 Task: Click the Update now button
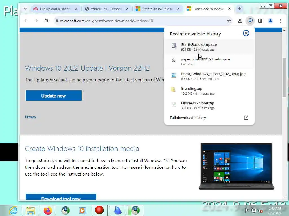click(x=53, y=96)
